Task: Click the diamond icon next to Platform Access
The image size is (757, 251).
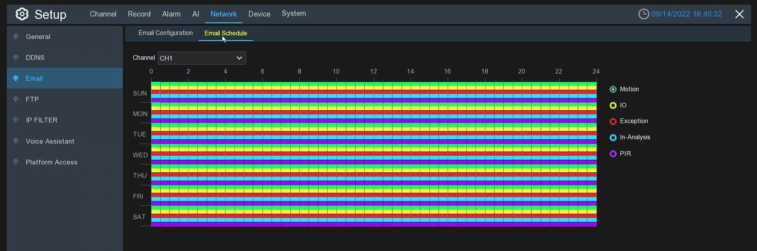Action: pos(16,162)
